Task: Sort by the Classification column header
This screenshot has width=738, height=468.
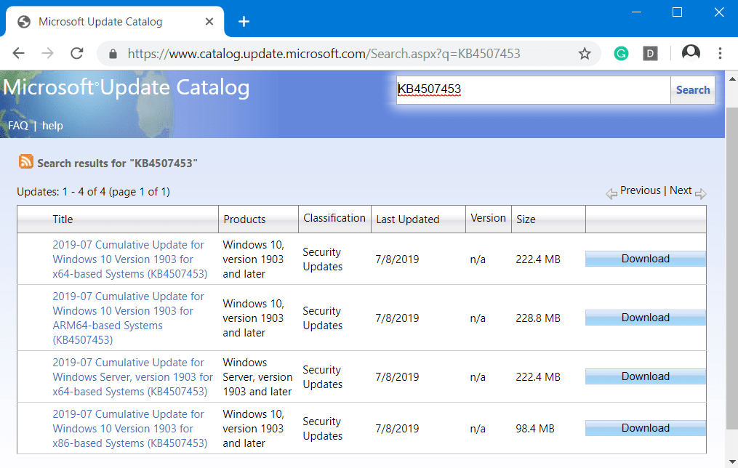Action: (334, 218)
